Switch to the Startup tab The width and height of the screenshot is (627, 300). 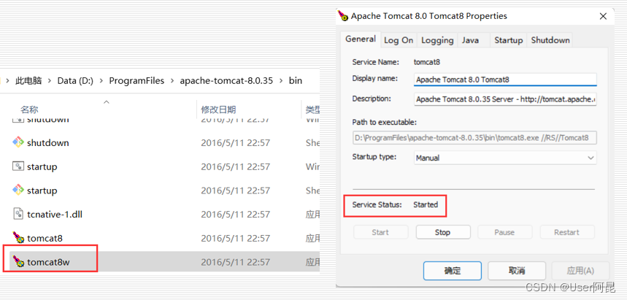click(x=508, y=40)
